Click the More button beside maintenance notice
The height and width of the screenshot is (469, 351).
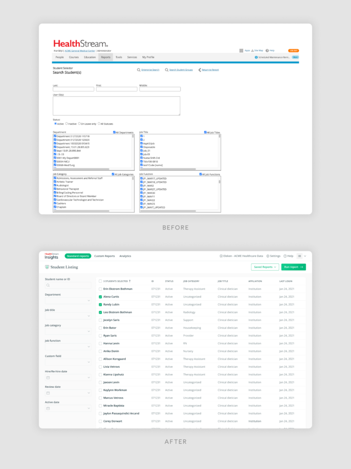(295, 57)
